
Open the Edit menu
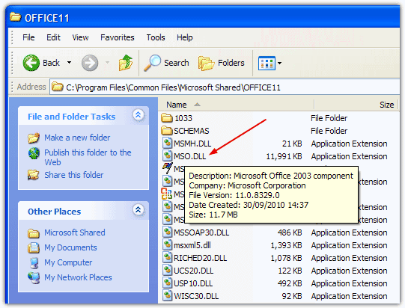click(x=53, y=37)
